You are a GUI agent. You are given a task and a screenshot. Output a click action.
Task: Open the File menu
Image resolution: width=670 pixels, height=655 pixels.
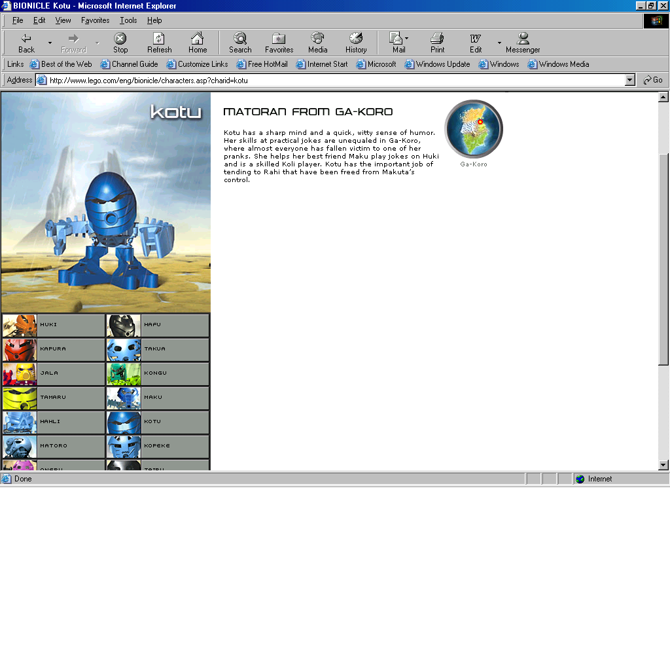[18, 20]
